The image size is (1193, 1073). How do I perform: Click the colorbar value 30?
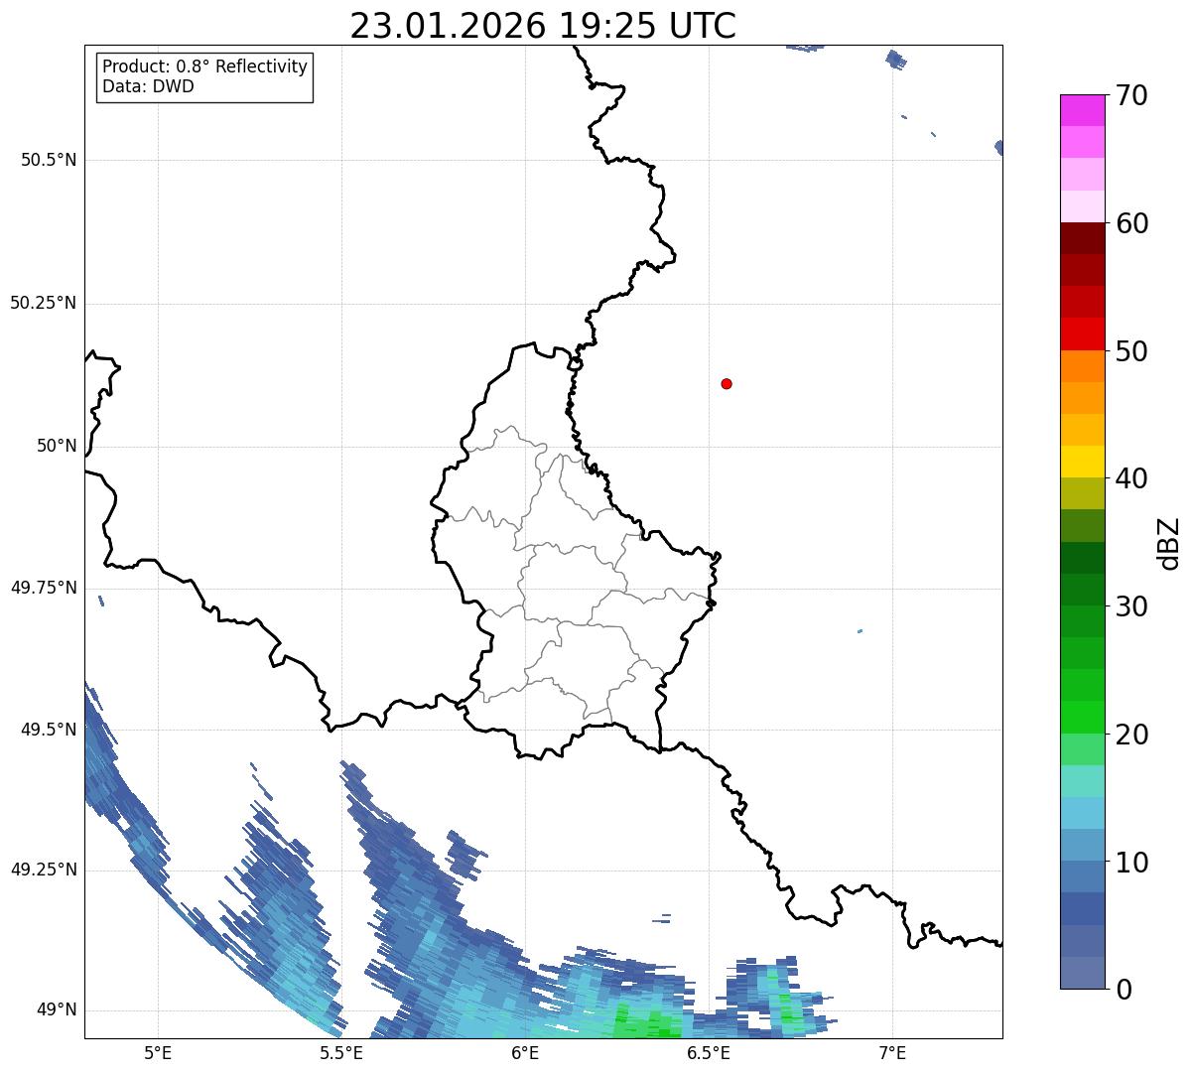[x=1132, y=606]
